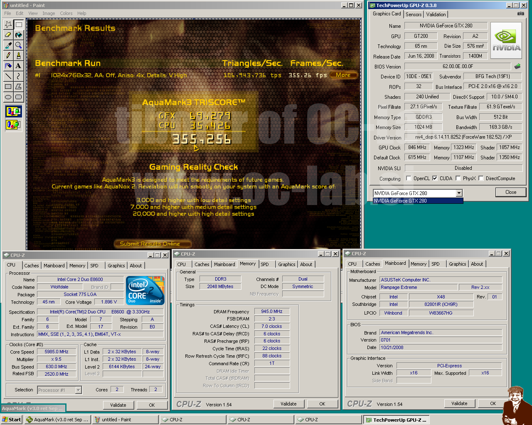532x425 pixels.
Task: Select the Rounded Rectangle tool
Action: click(19, 97)
